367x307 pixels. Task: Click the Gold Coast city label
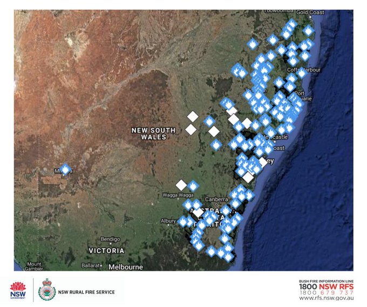click(x=310, y=12)
